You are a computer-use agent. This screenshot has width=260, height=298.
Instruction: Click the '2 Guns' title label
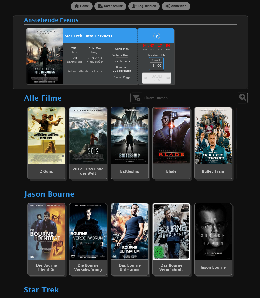click(46, 171)
